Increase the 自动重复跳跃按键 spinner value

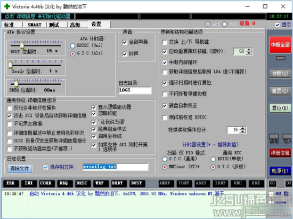pyautogui.click(x=249, y=50)
